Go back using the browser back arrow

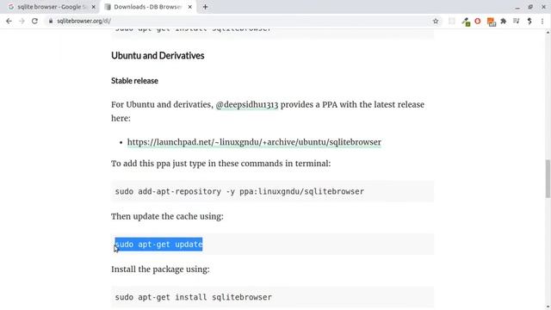[x=9, y=21]
